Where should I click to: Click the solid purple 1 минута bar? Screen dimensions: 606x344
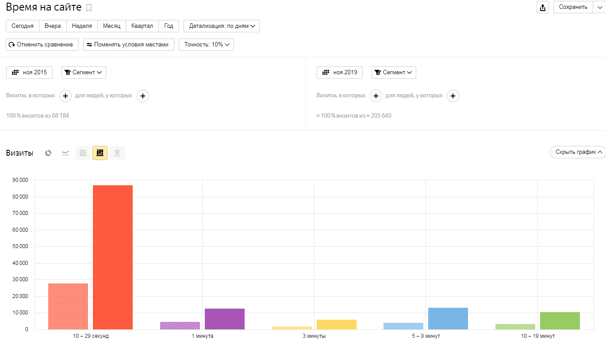point(225,319)
